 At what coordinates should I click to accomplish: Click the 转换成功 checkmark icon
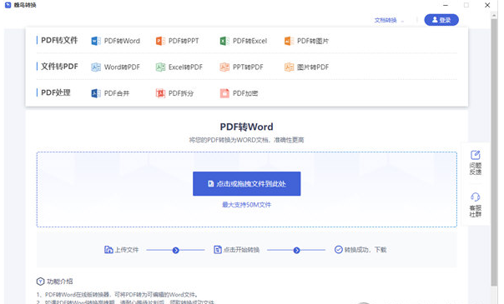click(x=339, y=250)
